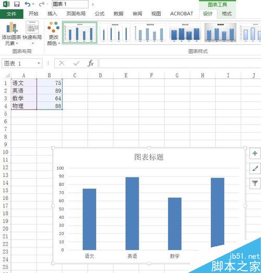Switch to the 开始 tab
Viewport: 261px width, 273px height.
coord(33,14)
